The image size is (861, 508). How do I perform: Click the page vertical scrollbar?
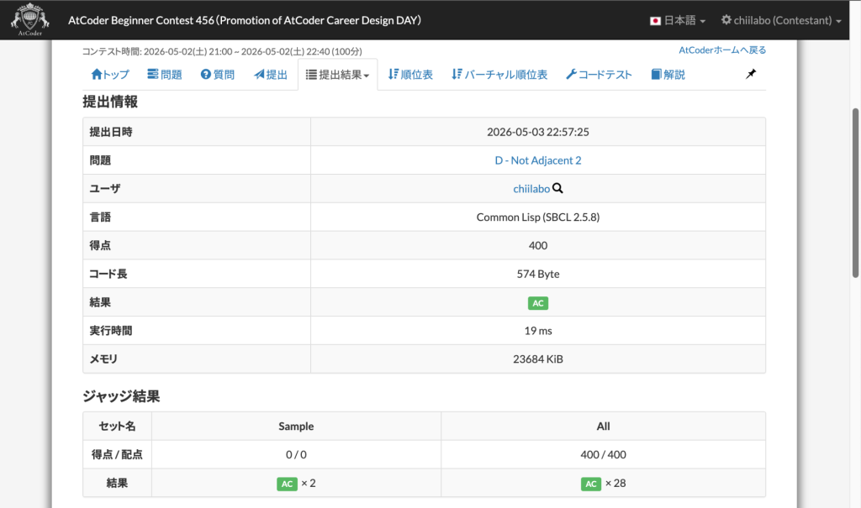point(855,192)
